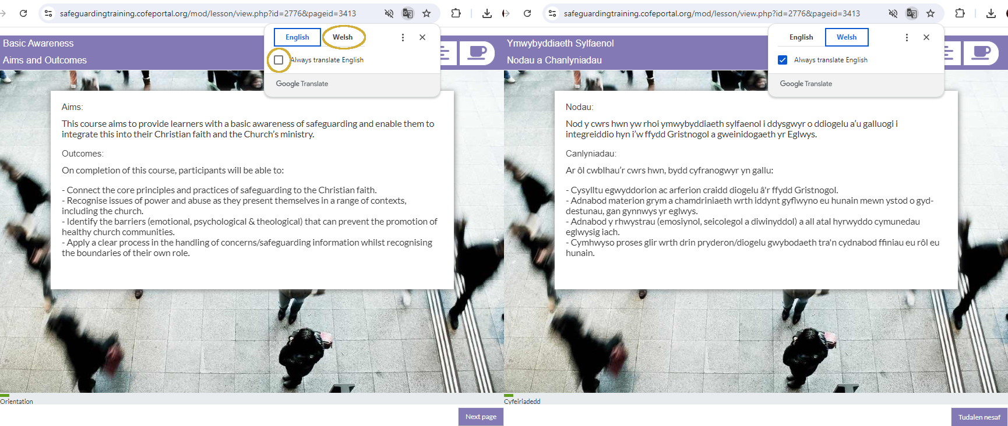Click the left window address bar URL
Screen dimensions: 1008x426
click(208, 13)
